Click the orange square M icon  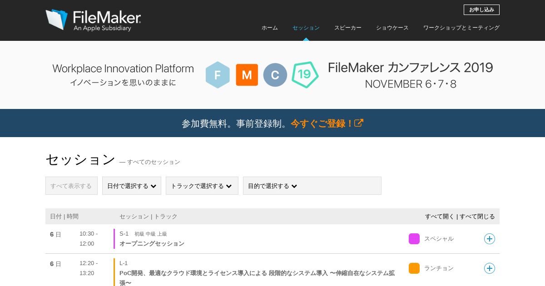tap(247, 75)
